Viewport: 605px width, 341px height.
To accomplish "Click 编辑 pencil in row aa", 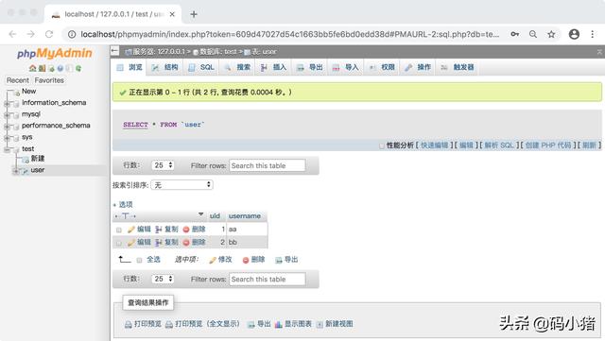I will click(x=139, y=230).
